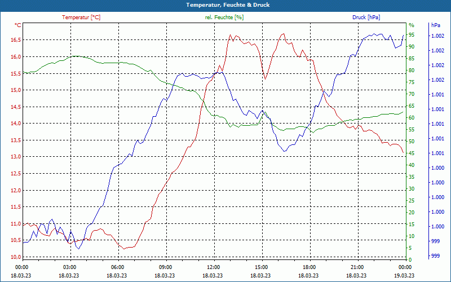Click the '15:00' time axis label
This screenshot has height=282, width=451.
(x=261, y=267)
